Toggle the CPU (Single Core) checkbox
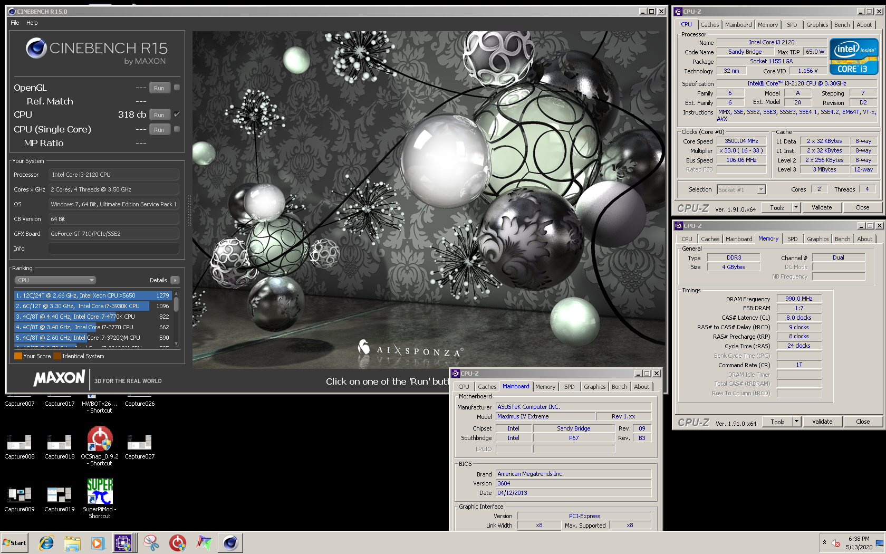The width and height of the screenshot is (886, 554). click(x=177, y=129)
